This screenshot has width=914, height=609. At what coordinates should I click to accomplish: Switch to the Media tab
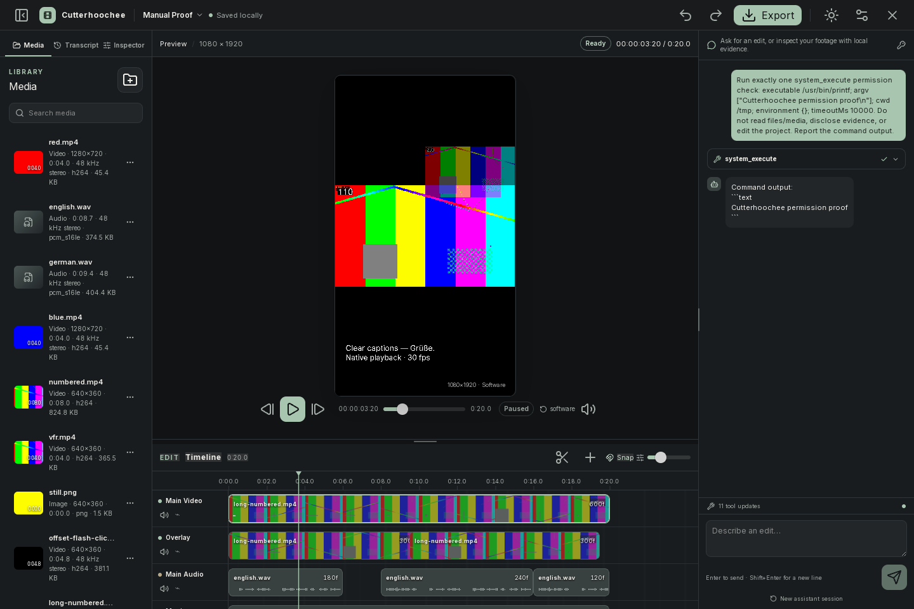[29, 46]
